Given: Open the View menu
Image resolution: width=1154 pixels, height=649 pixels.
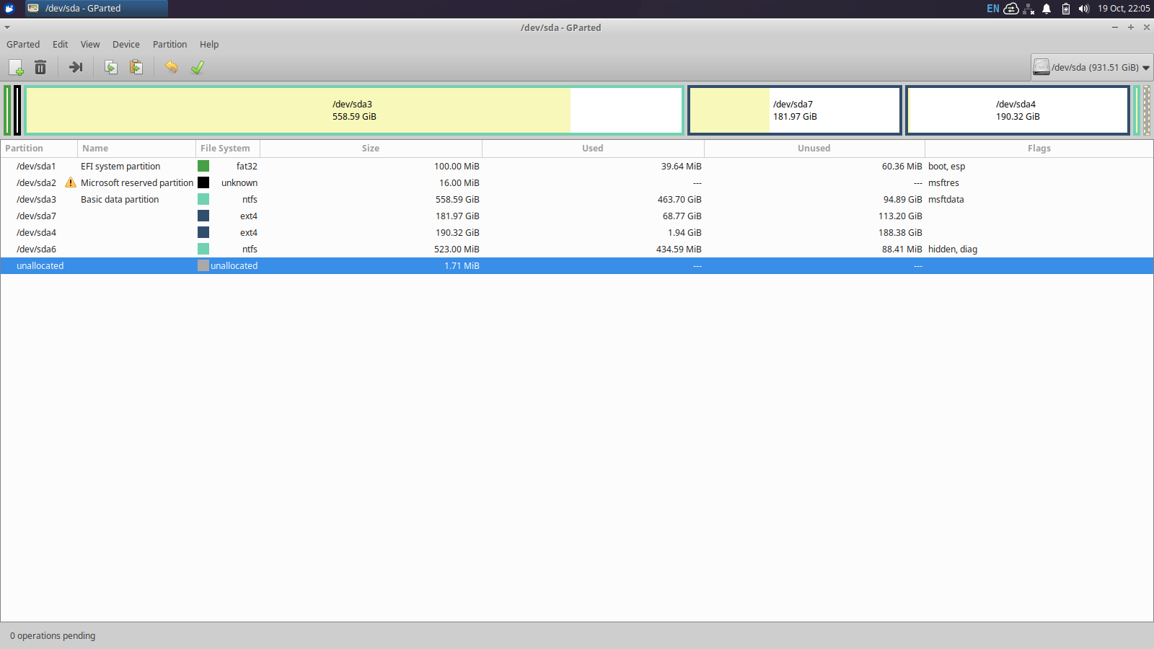Looking at the screenshot, I should click(90, 44).
